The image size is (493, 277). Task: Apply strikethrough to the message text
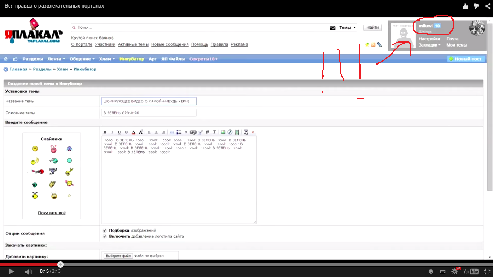point(126,132)
